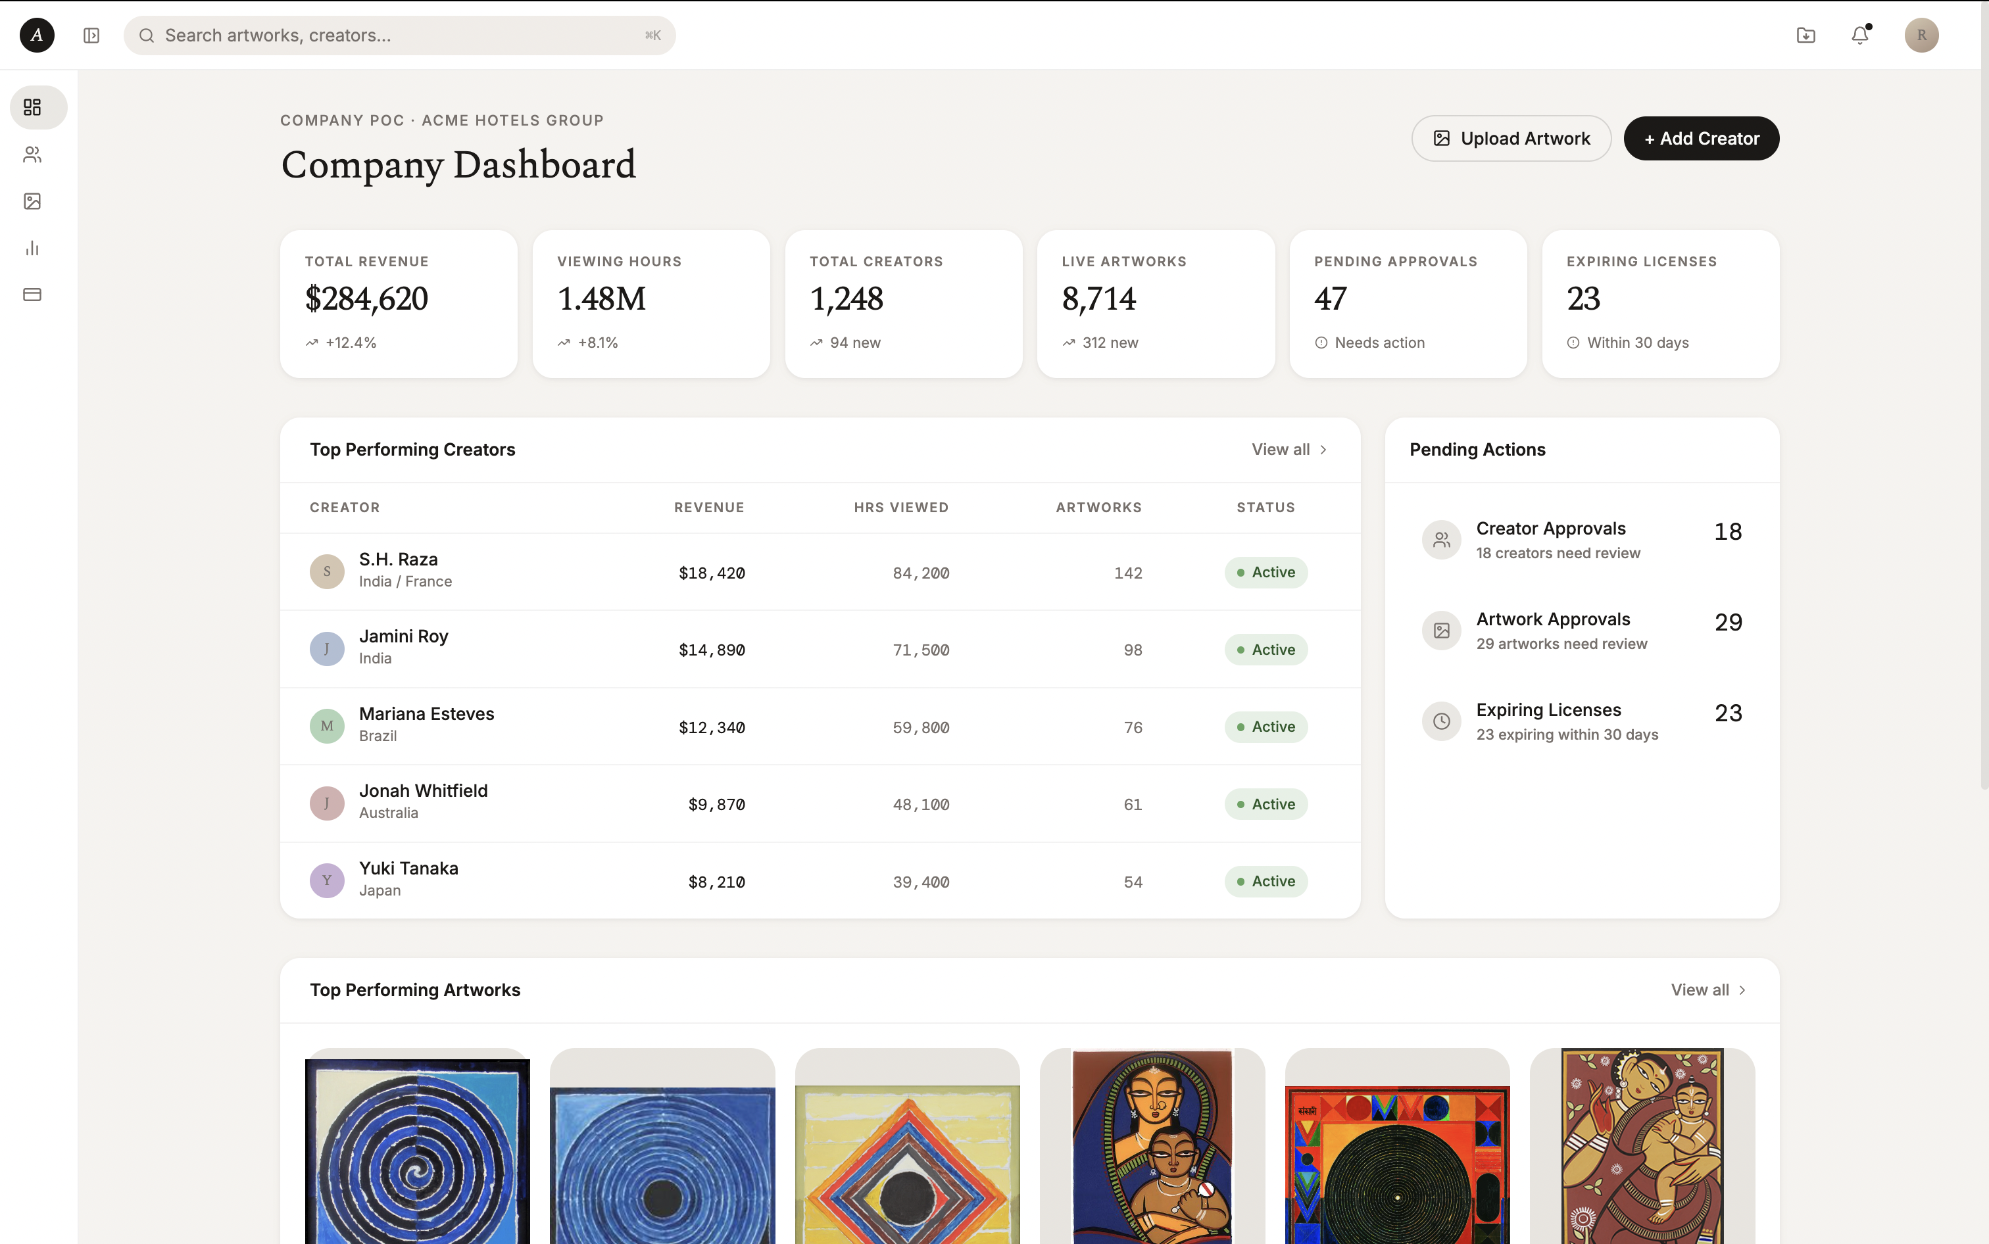The width and height of the screenshot is (1989, 1244).
Task: Open the notifications bell
Action: click(x=1860, y=36)
